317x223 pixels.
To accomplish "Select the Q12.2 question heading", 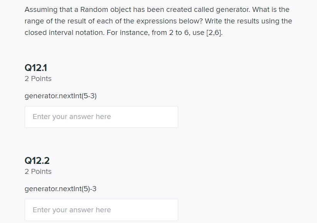I will pyautogui.click(x=37, y=160).
